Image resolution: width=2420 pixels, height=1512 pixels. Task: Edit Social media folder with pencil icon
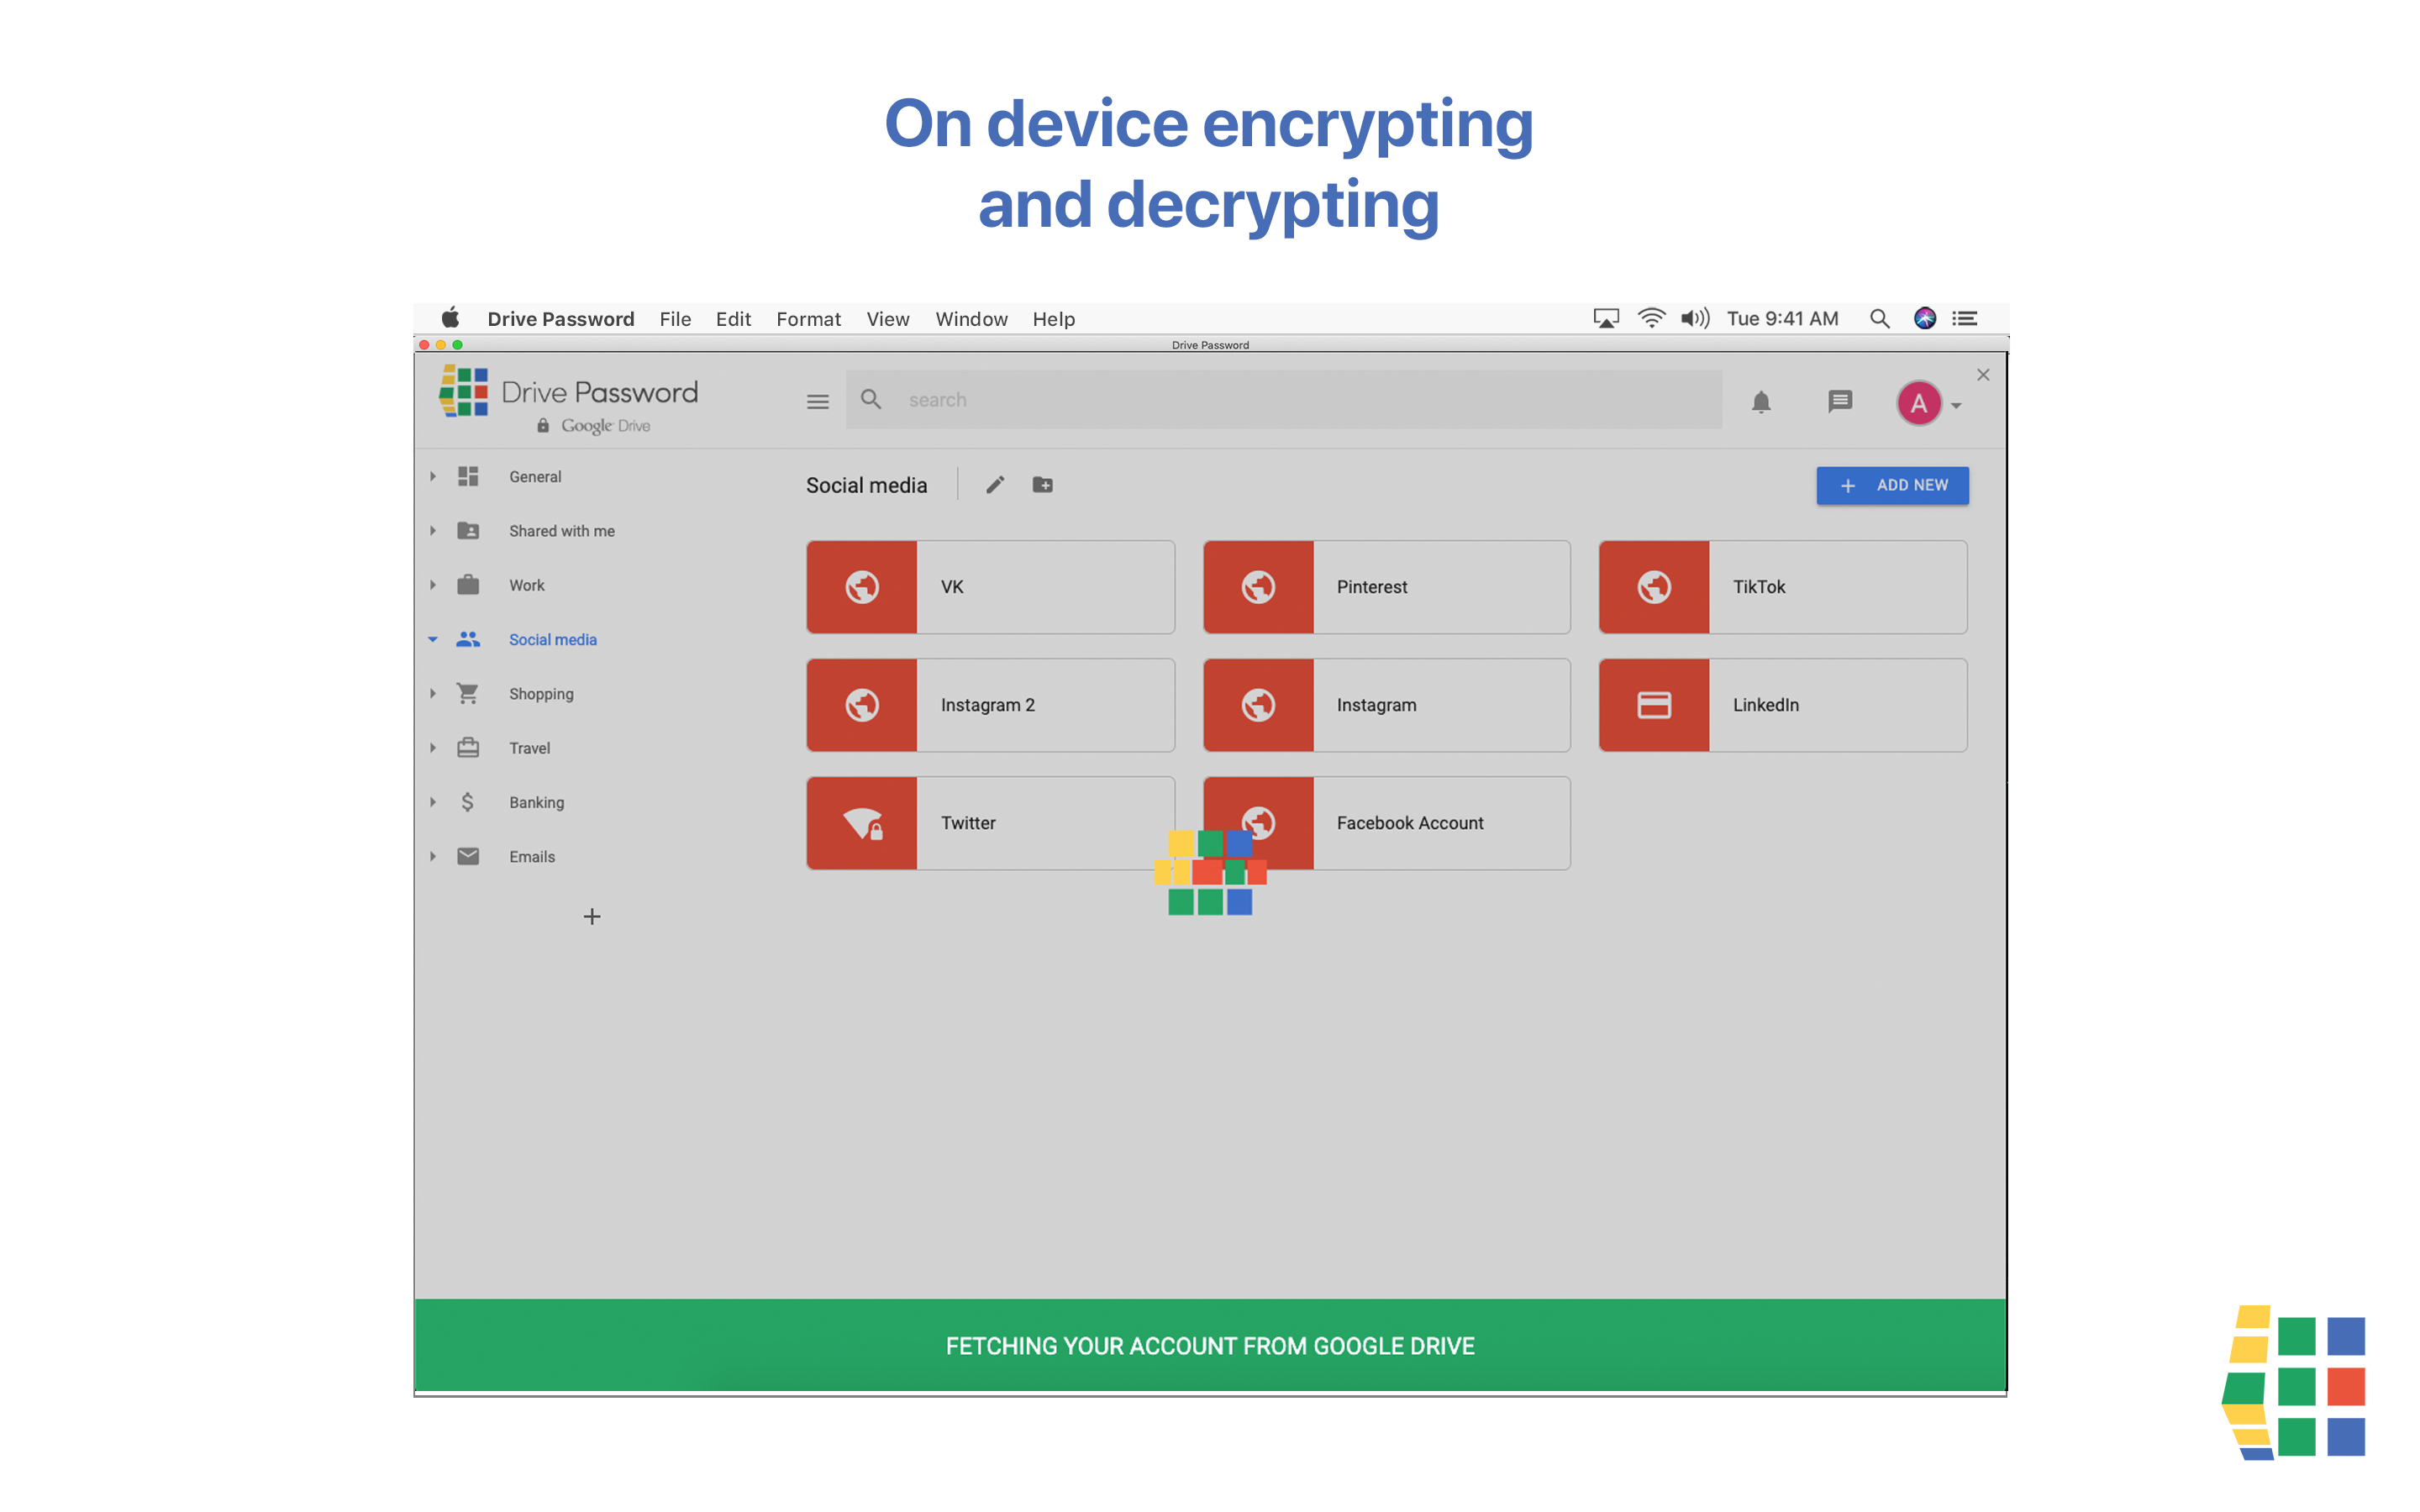995,485
